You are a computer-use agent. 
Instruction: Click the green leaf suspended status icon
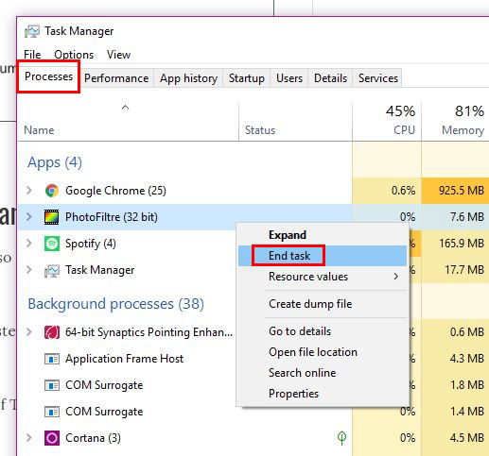pyautogui.click(x=342, y=438)
